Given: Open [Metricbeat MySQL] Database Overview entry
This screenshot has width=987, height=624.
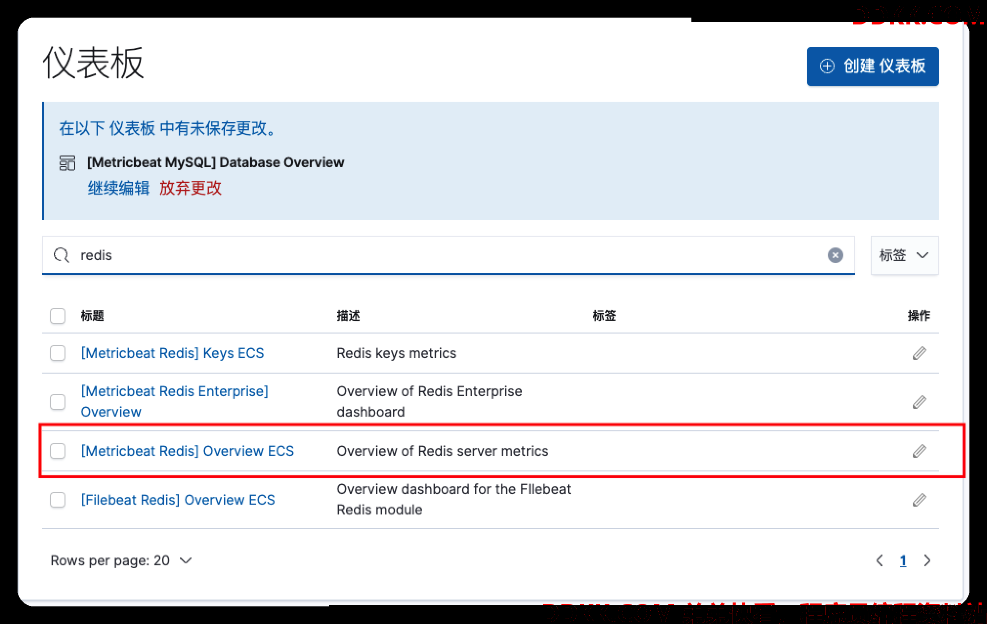Looking at the screenshot, I should click(215, 162).
